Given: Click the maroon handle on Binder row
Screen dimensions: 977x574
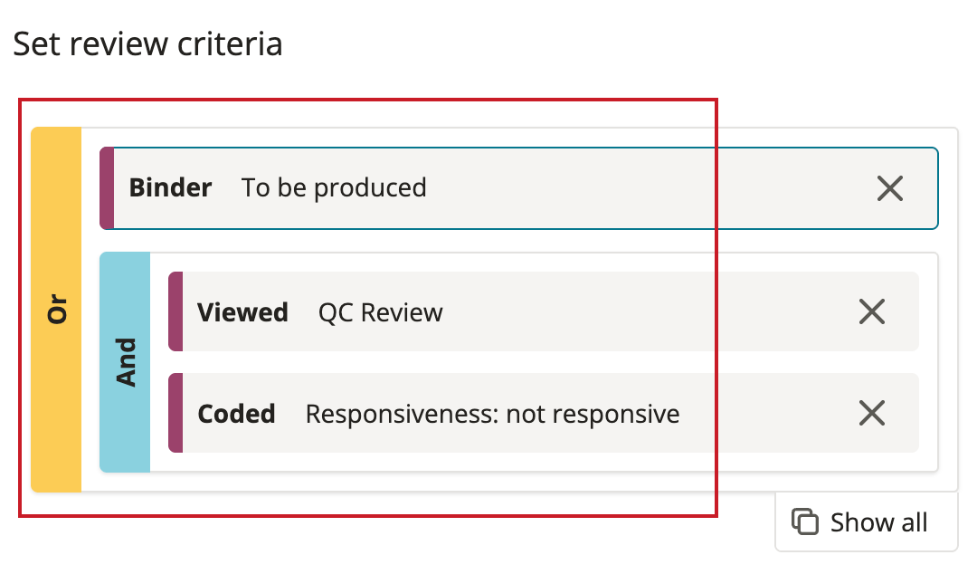Looking at the screenshot, I should pos(107,188).
